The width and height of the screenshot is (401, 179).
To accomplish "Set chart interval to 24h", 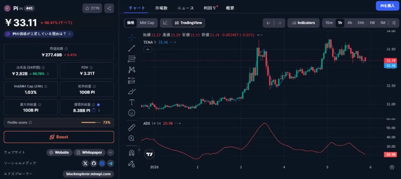I will (361, 23).
